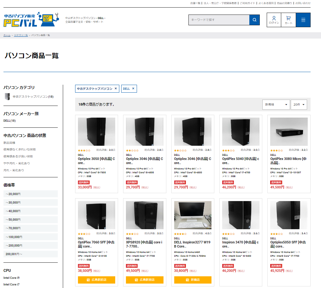Click the 送料無料 badge on OptiPlex 5040
Screen dimensions: 321x288
pos(228,182)
